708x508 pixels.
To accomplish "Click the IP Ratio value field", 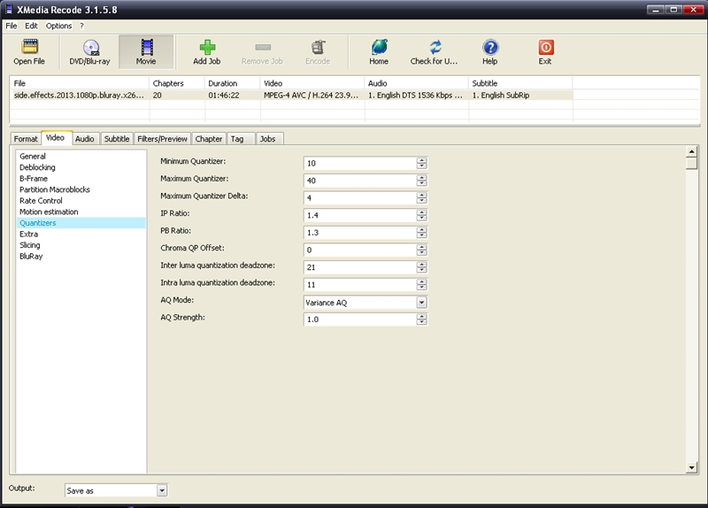I will point(360,215).
